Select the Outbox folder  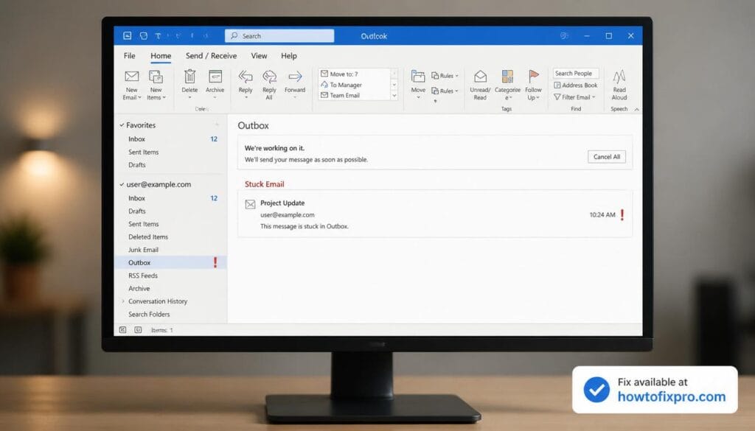point(170,262)
